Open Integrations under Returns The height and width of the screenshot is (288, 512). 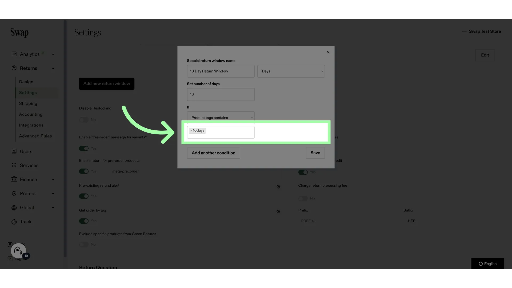[x=31, y=125]
